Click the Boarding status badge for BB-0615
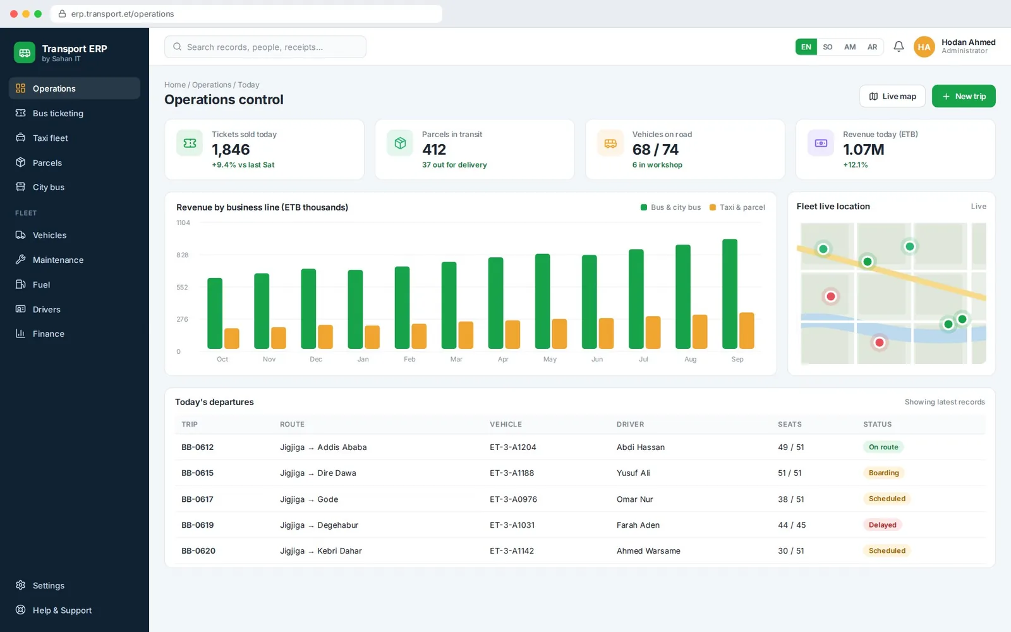This screenshot has height=632, width=1011. click(x=883, y=473)
